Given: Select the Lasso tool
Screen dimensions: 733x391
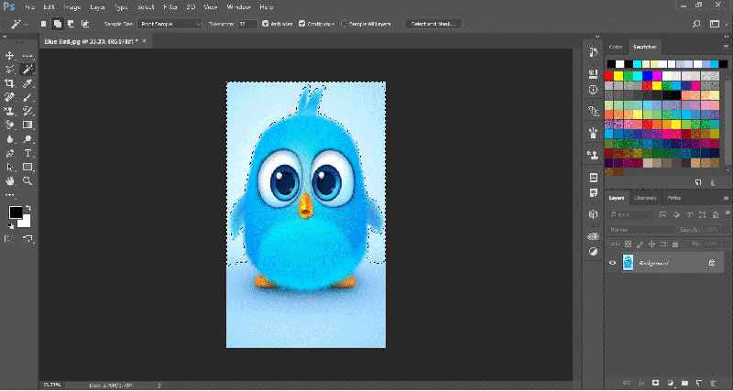Looking at the screenshot, I should (x=9, y=70).
